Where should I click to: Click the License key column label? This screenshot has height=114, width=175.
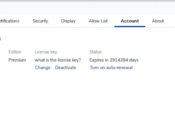[46, 52]
